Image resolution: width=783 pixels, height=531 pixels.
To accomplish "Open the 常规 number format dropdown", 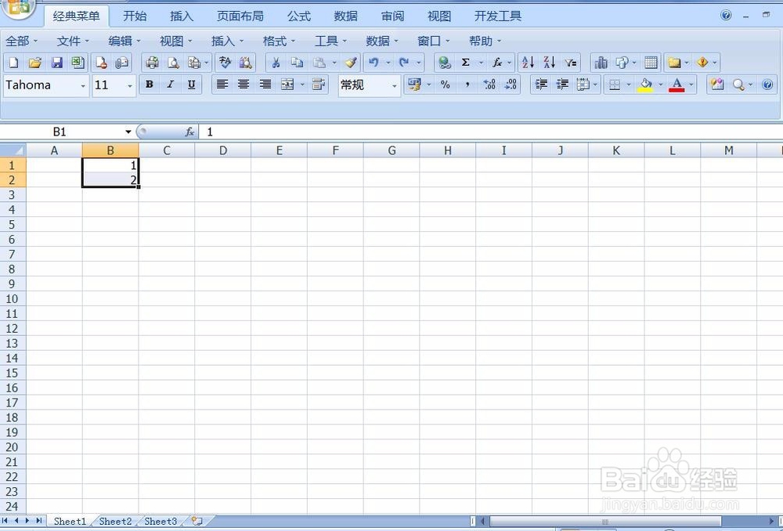I will point(394,86).
